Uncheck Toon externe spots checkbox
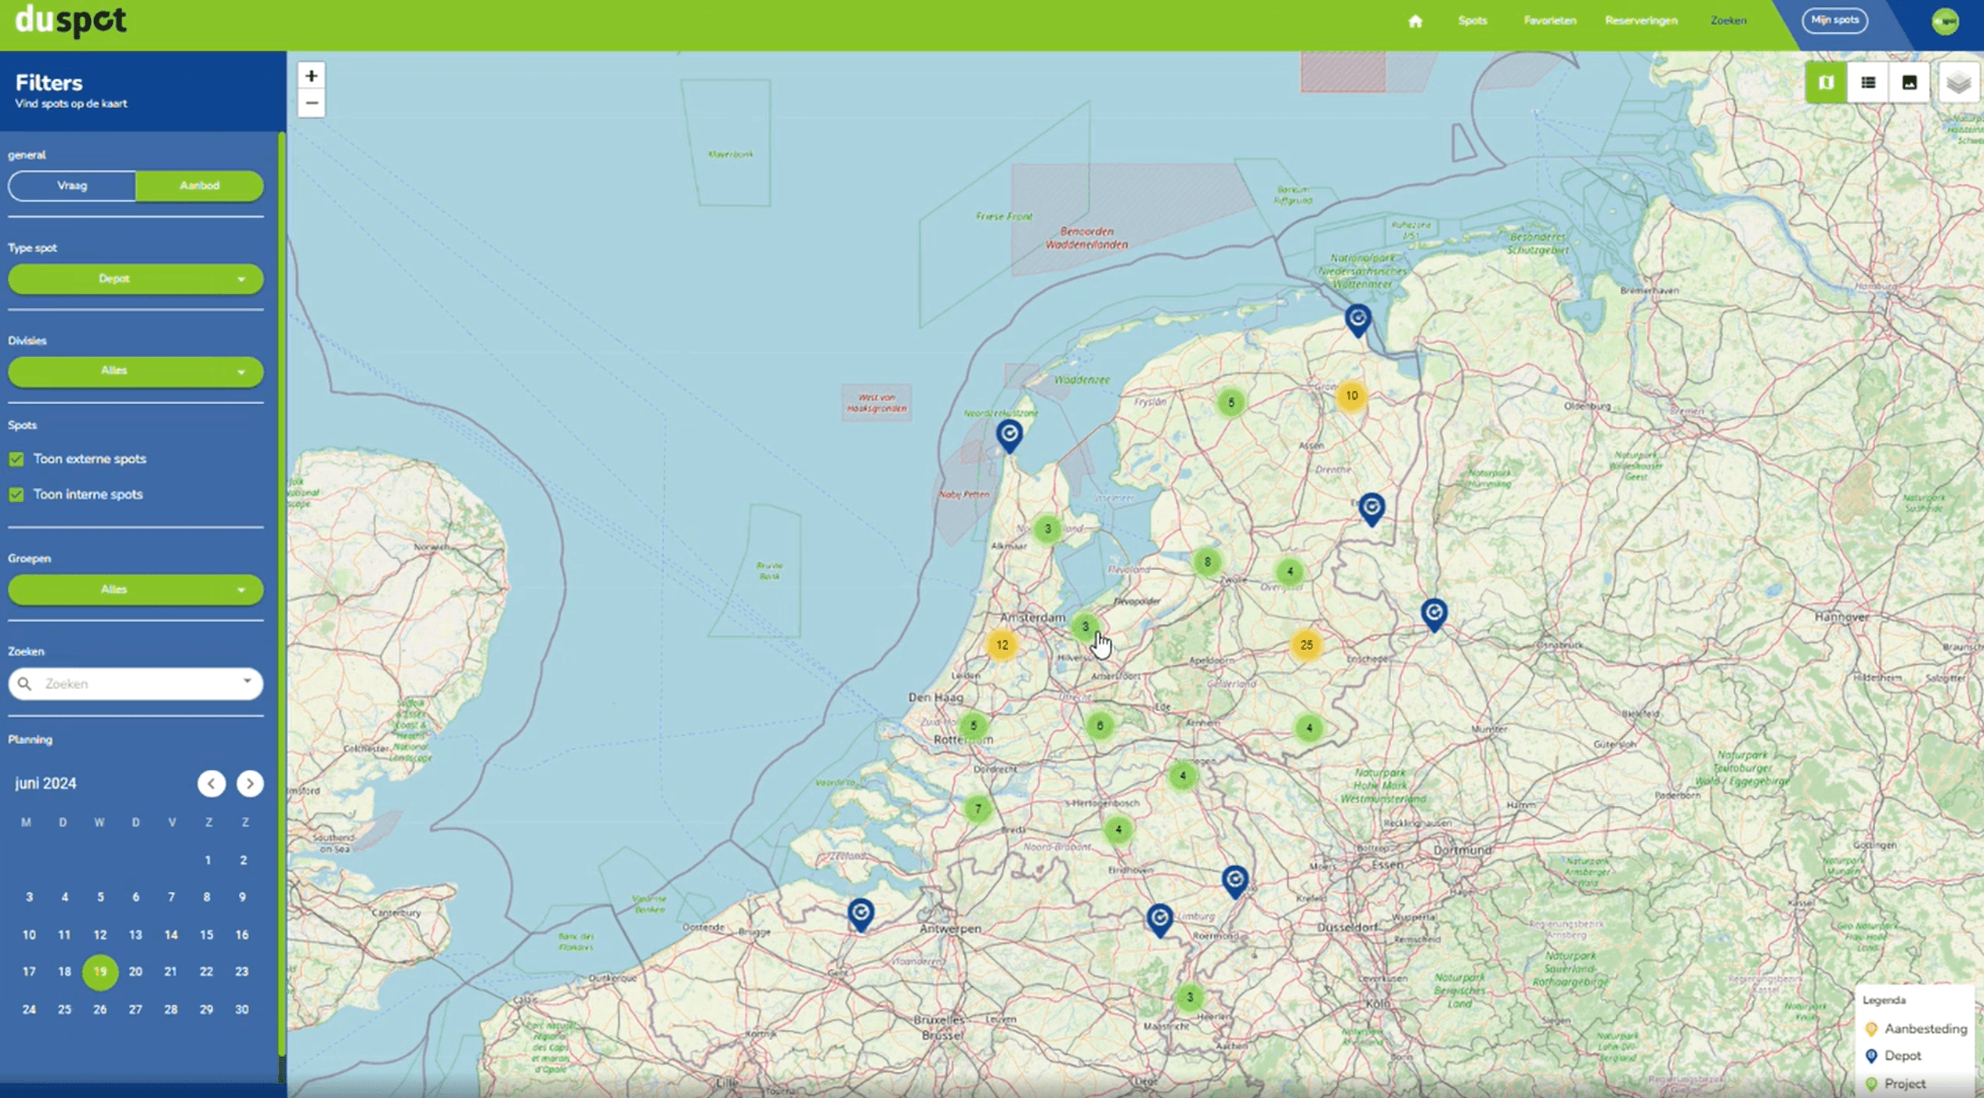The width and height of the screenshot is (1984, 1098). (x=16, y=459)
